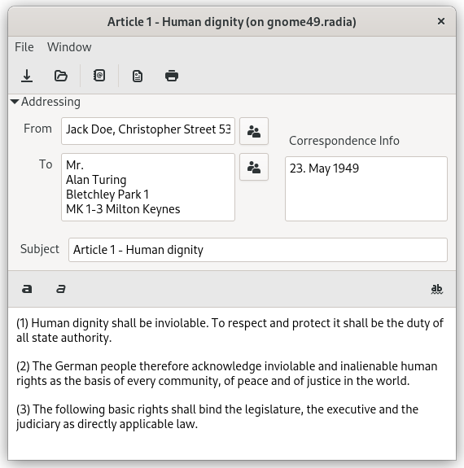
Task: Click into the To address box
Action: click(148, 187)
